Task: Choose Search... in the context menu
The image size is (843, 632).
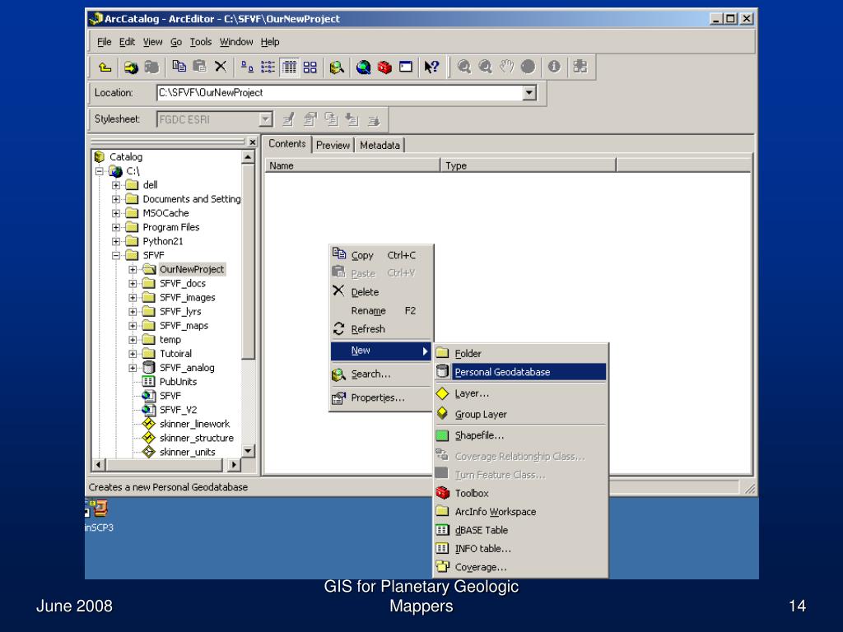Action: tap(382, 374)
